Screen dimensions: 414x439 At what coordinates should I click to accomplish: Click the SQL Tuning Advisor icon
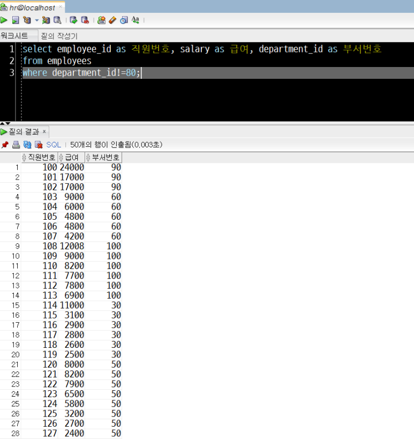(x=57, y=20)
